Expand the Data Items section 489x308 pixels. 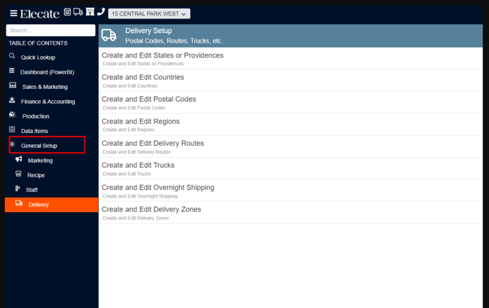(x=34, y=131)
